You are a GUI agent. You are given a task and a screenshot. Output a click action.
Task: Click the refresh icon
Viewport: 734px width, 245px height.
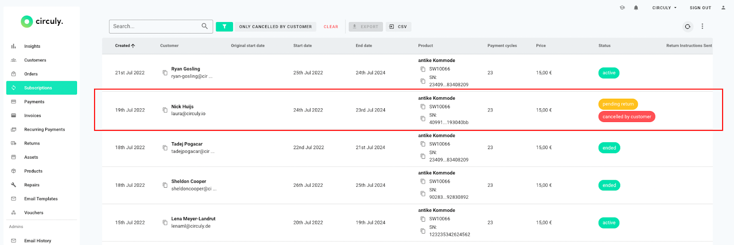(688, 27)
